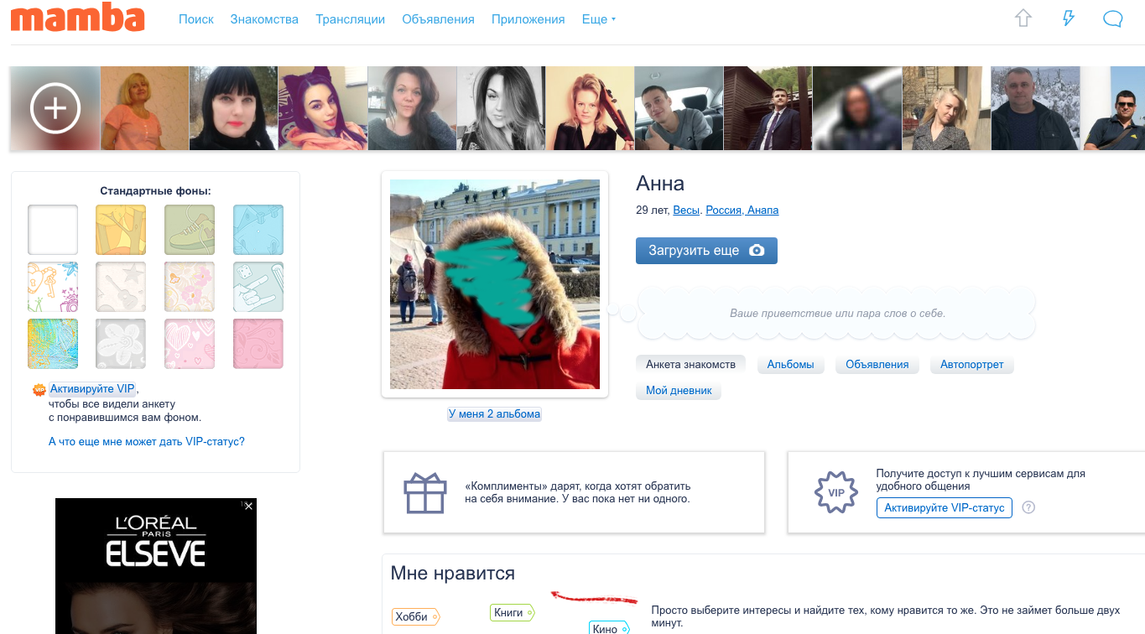Open the woman in pink top thumbnail
This screenshot has width=1145, height=634.
click(144, 108)
